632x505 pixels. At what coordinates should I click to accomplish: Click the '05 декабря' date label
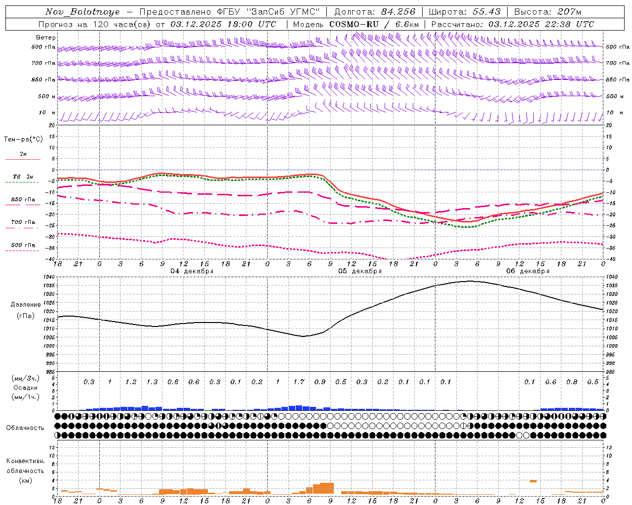pos(360,271)
